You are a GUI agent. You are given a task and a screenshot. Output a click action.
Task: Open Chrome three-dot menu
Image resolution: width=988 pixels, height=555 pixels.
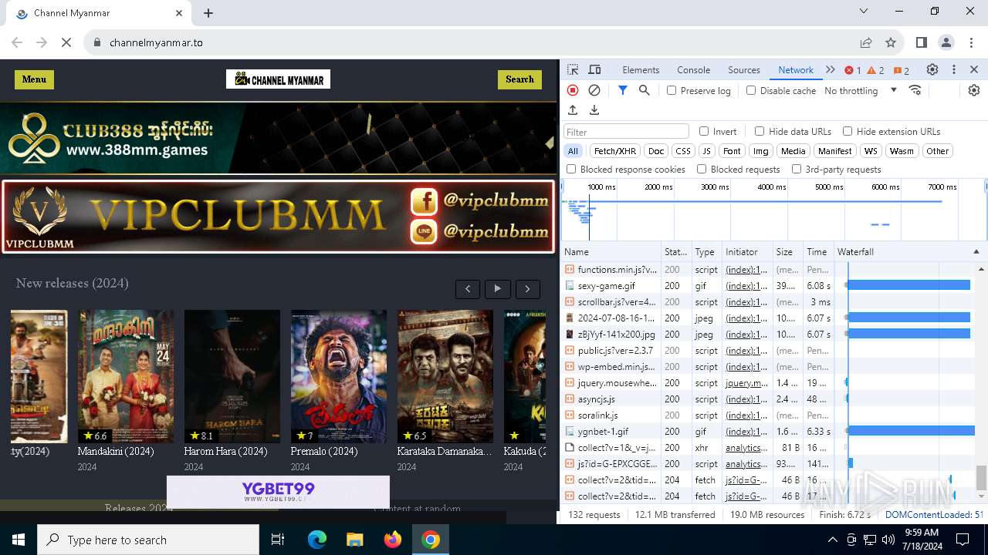pyautogui.click(x=971, y=42)
